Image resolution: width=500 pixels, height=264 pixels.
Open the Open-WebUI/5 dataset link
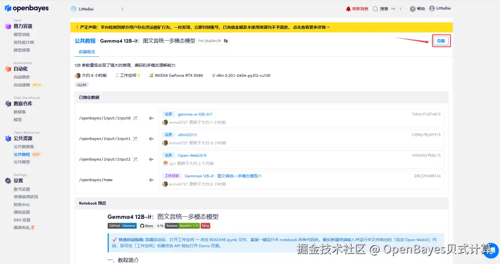[x=192, y=156]
